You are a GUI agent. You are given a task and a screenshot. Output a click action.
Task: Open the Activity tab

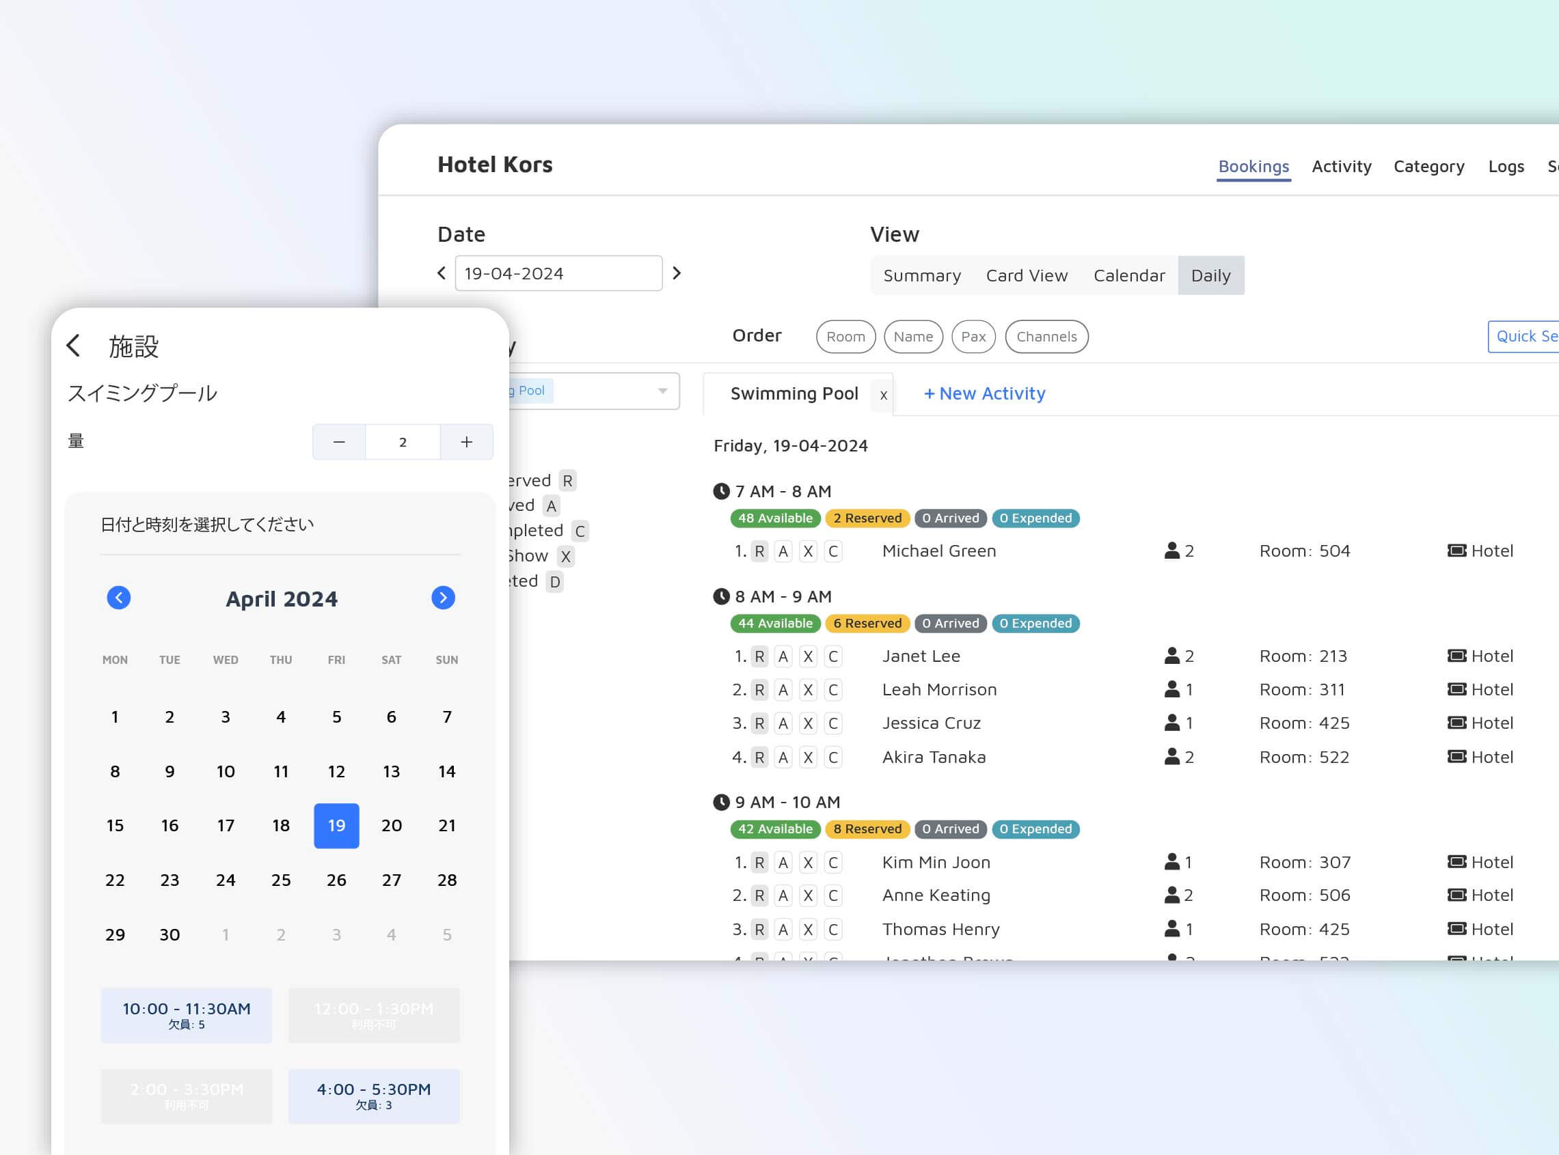[1342, 167]
